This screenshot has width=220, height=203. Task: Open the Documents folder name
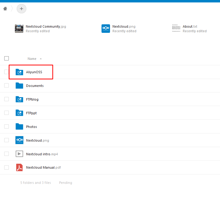[x=35, y=86]
